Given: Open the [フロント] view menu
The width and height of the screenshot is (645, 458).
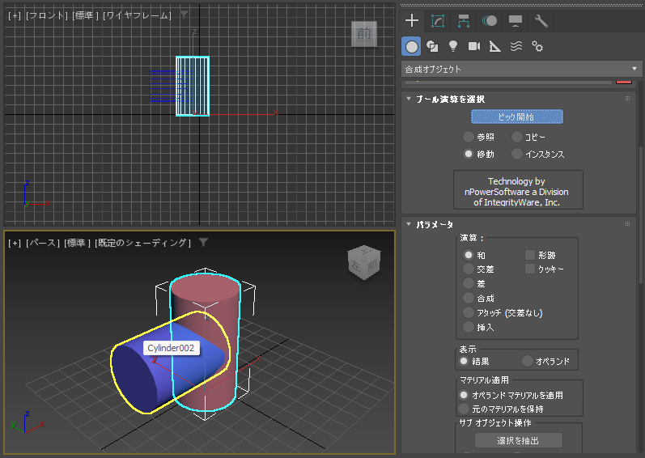Looking at the screenshot, I should pyautogui.click(x=47, y=15).
